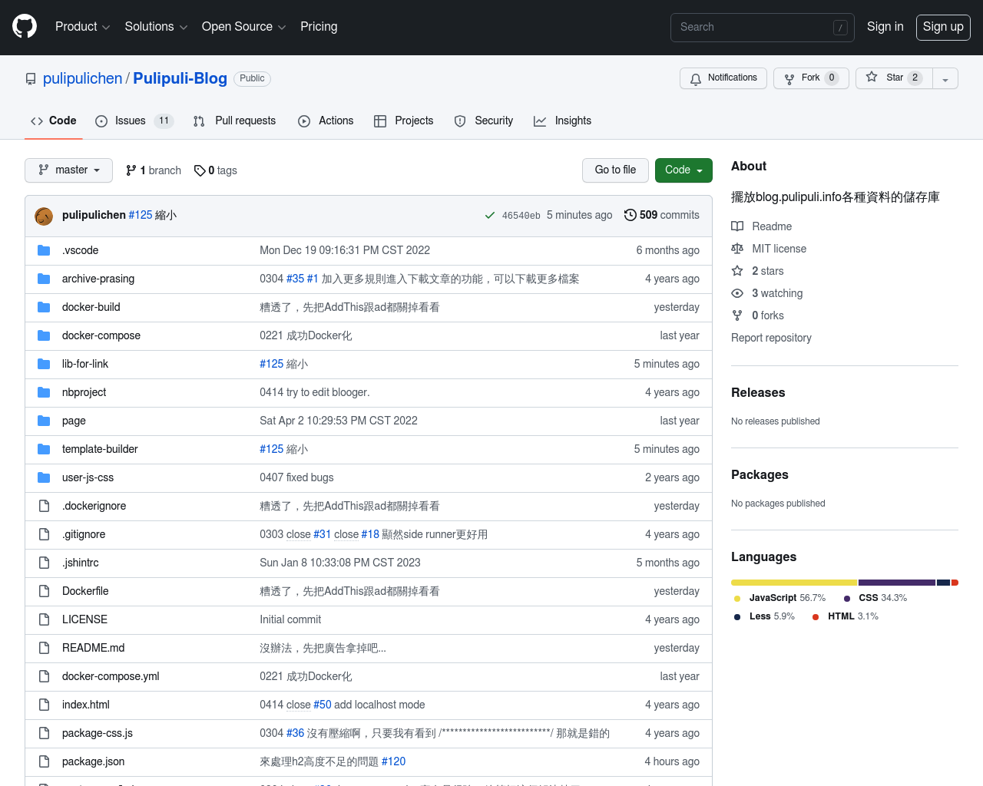Expand the green Code dropdown button

[683, 170]
